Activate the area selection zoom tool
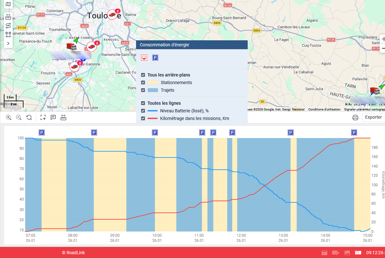 (x=43, y=117)
